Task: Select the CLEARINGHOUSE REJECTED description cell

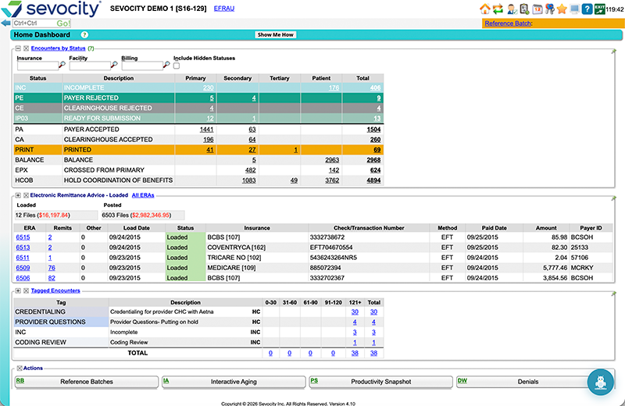Action: [x=119, y=108]
